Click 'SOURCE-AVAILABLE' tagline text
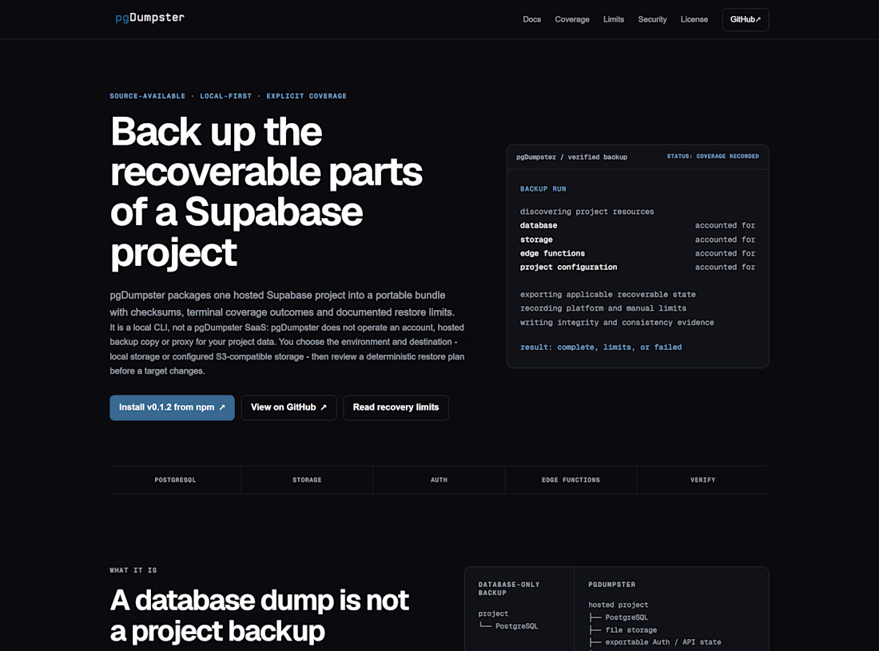The width and height of the screenshot is (879, 651). pyautogui.click(x=148, y=97)
